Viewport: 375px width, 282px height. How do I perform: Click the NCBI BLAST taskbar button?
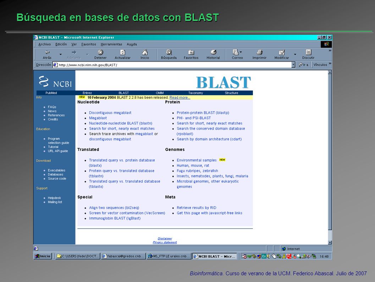click(215, 256)
